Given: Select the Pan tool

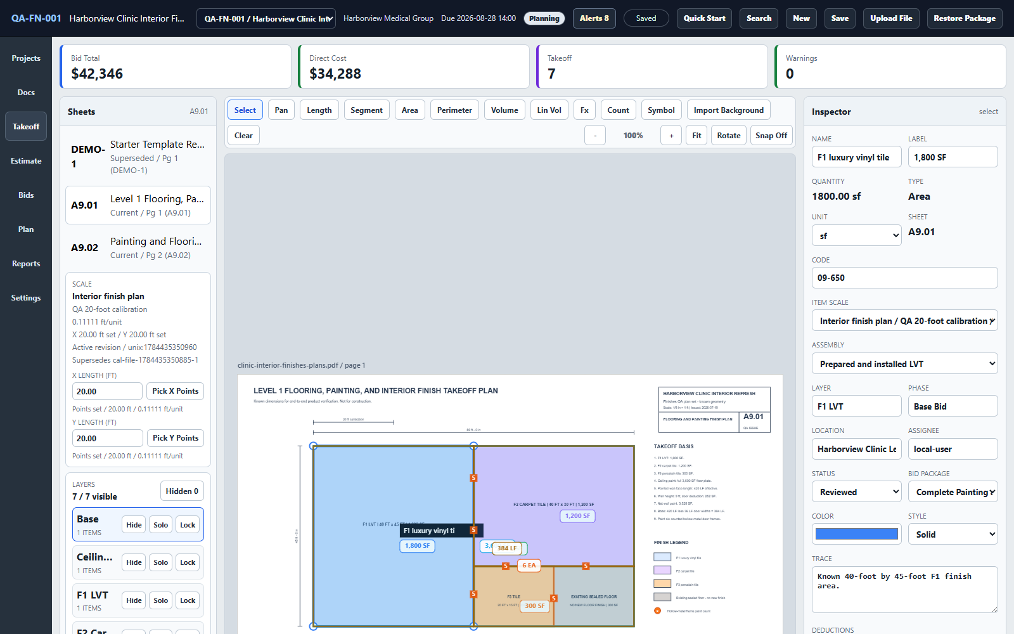Looking at the screenshot, I should pos(281,110).
